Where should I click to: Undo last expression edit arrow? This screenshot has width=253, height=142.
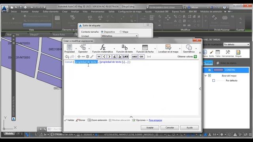point(67,57)
